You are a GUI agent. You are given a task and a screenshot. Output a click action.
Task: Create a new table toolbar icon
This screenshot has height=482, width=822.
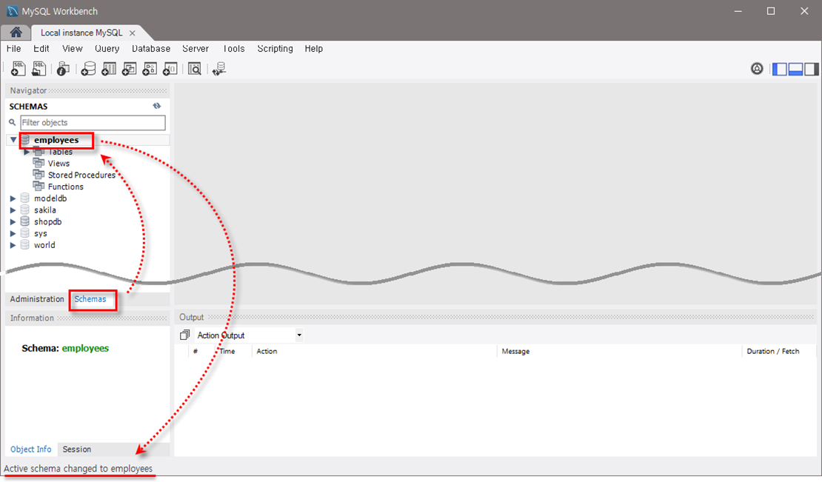(109, 69)
